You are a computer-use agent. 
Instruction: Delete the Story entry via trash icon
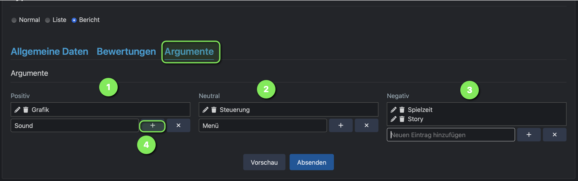tap(402, 119)
